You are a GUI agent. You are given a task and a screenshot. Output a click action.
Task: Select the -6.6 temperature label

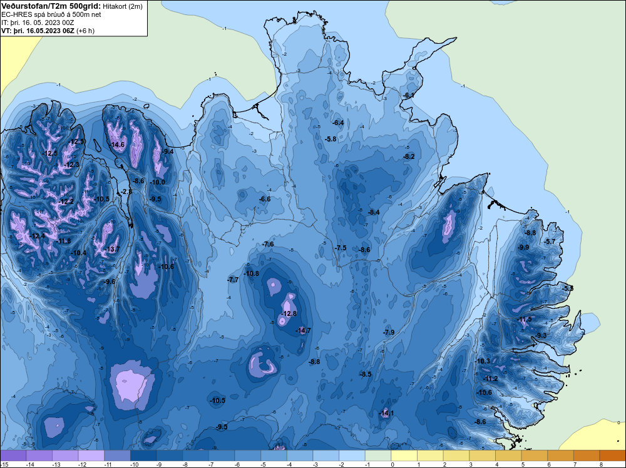[x=264, y=199]
